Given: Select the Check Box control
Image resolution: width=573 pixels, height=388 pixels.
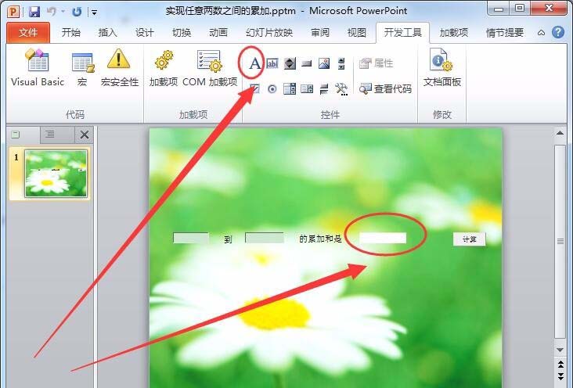Looking at the screenshot, I should tap(254, 88).
